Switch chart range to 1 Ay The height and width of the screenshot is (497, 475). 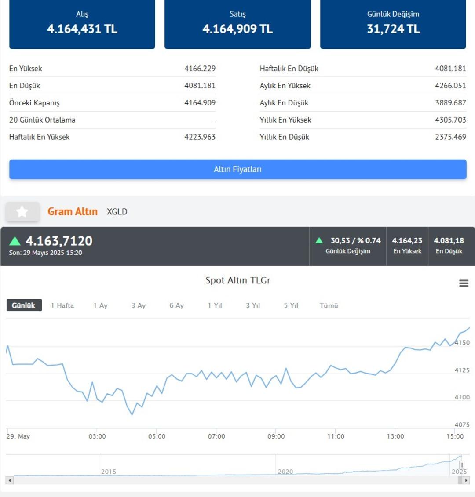(x=101, y=305)
